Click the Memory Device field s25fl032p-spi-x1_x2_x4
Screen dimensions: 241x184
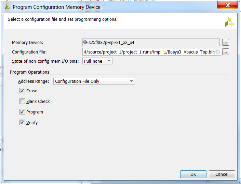151,42
